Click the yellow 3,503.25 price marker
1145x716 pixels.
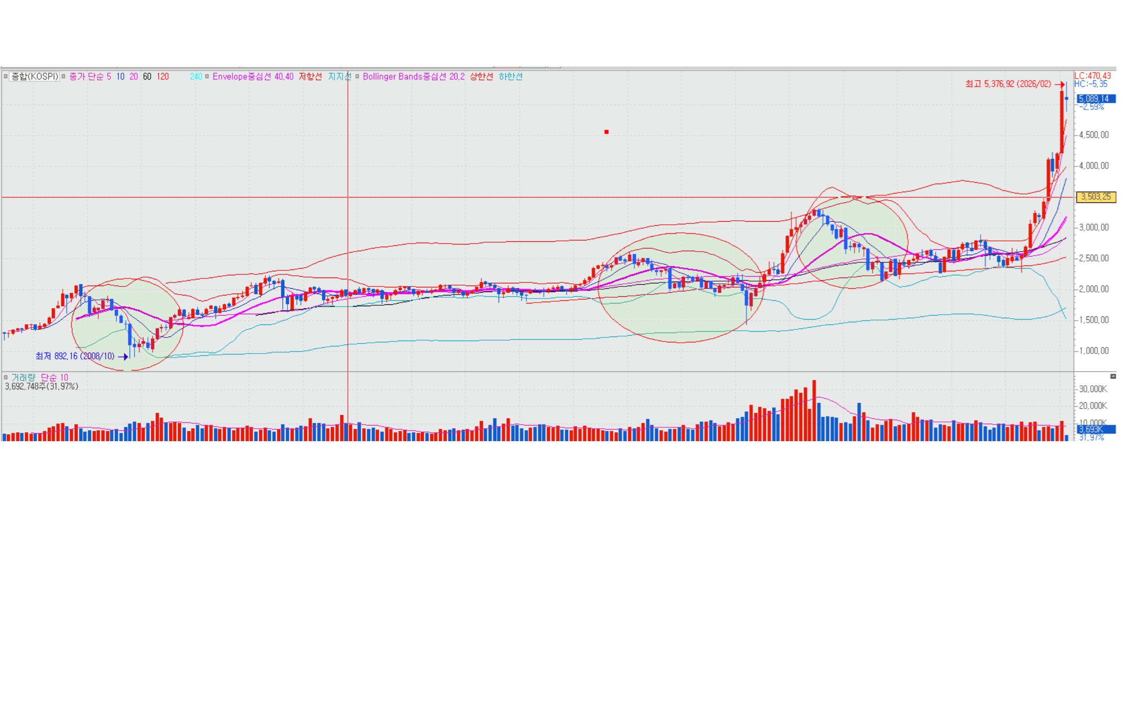tap(1096, 197)
